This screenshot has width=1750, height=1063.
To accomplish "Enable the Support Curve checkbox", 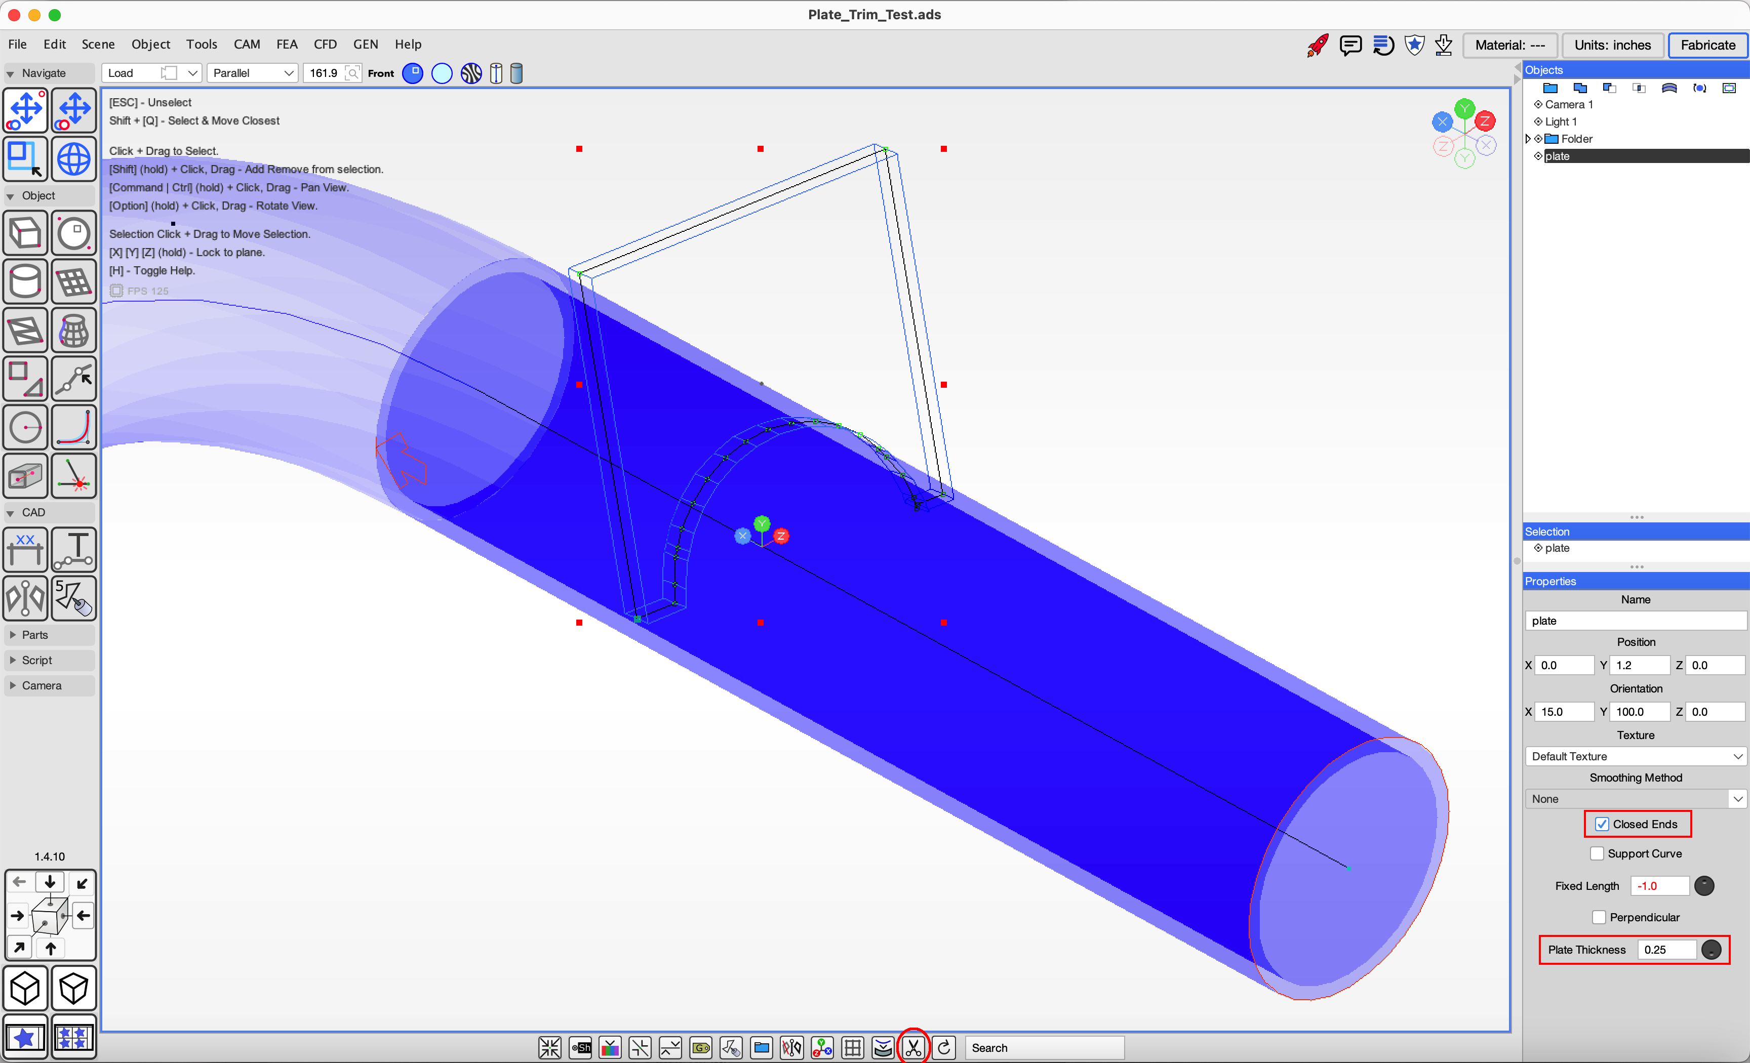I will tap(1597, 853).
